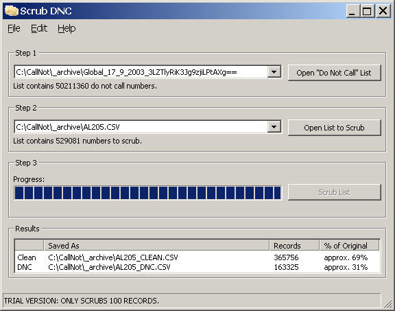Expand the Step 2 AL205.CSV dropdown
Screen dimensions: 395x311
(x=274, y=127)
